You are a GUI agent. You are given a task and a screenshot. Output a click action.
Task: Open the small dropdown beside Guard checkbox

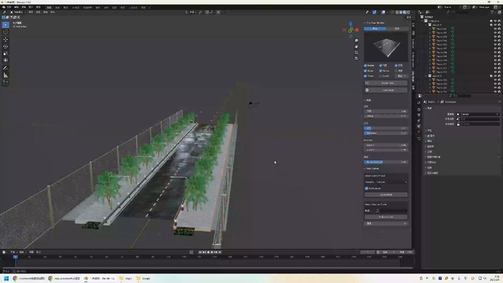[x=401, y=76]
